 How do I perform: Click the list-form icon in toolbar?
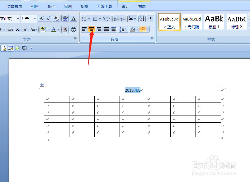click(x=24, y=48)
